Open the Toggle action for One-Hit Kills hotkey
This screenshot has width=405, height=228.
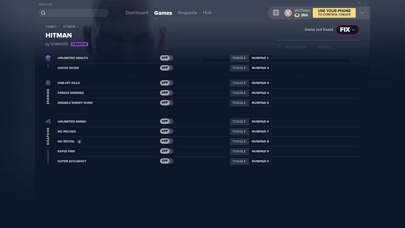[239, 83]
